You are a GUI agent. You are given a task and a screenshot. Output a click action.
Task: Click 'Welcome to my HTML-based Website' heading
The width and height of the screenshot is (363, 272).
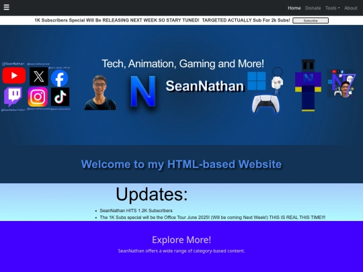(182, 165)
